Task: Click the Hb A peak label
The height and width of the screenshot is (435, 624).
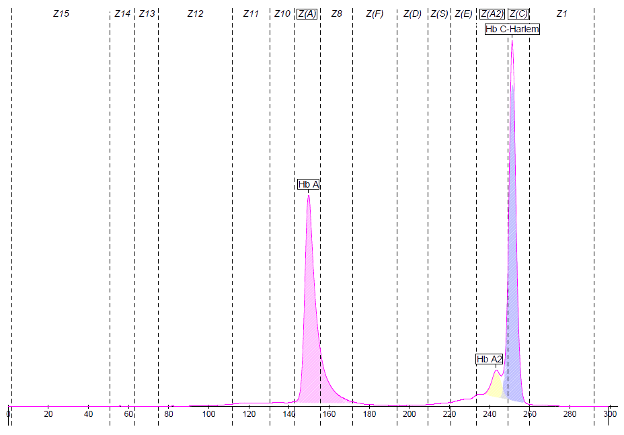Action: click(309, 184)
